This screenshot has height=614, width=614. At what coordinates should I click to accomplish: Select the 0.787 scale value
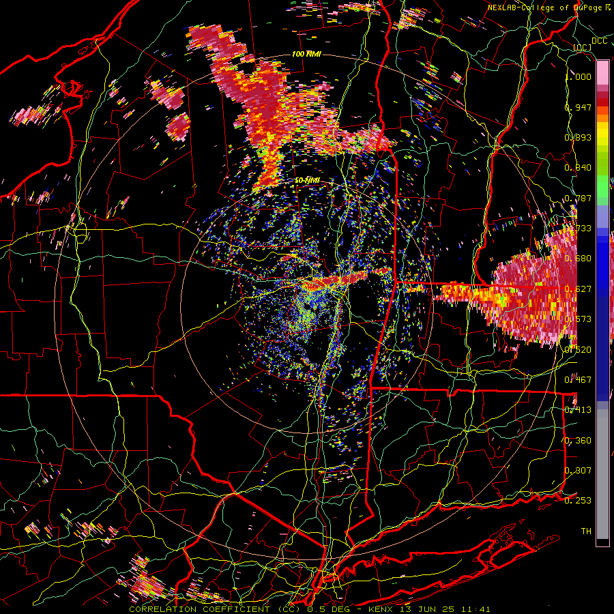(x=579, y=198)
